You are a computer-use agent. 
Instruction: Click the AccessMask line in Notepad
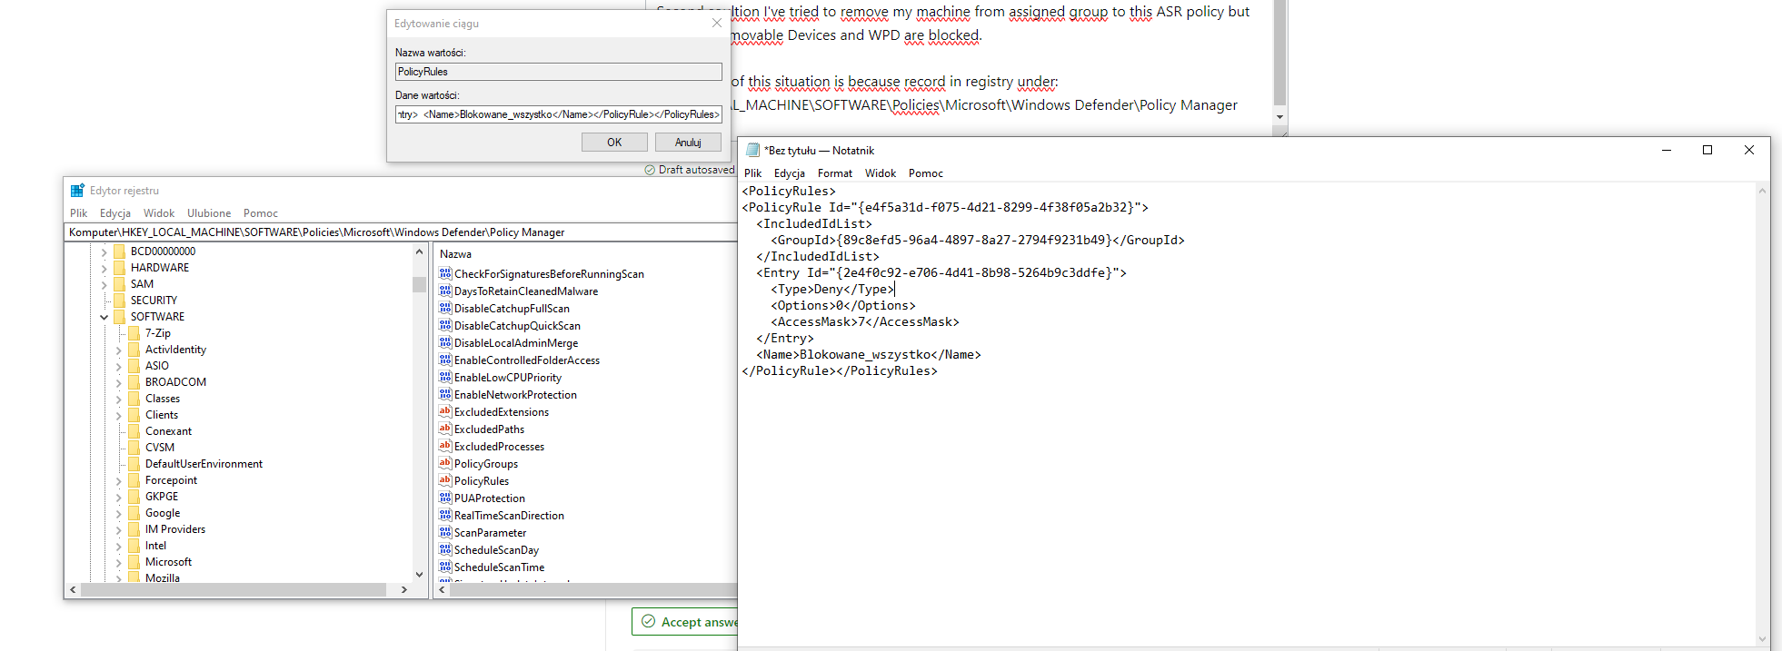[865, 322]
